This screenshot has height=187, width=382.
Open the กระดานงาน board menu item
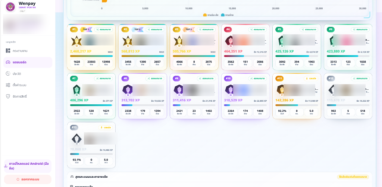coord(28,51)
